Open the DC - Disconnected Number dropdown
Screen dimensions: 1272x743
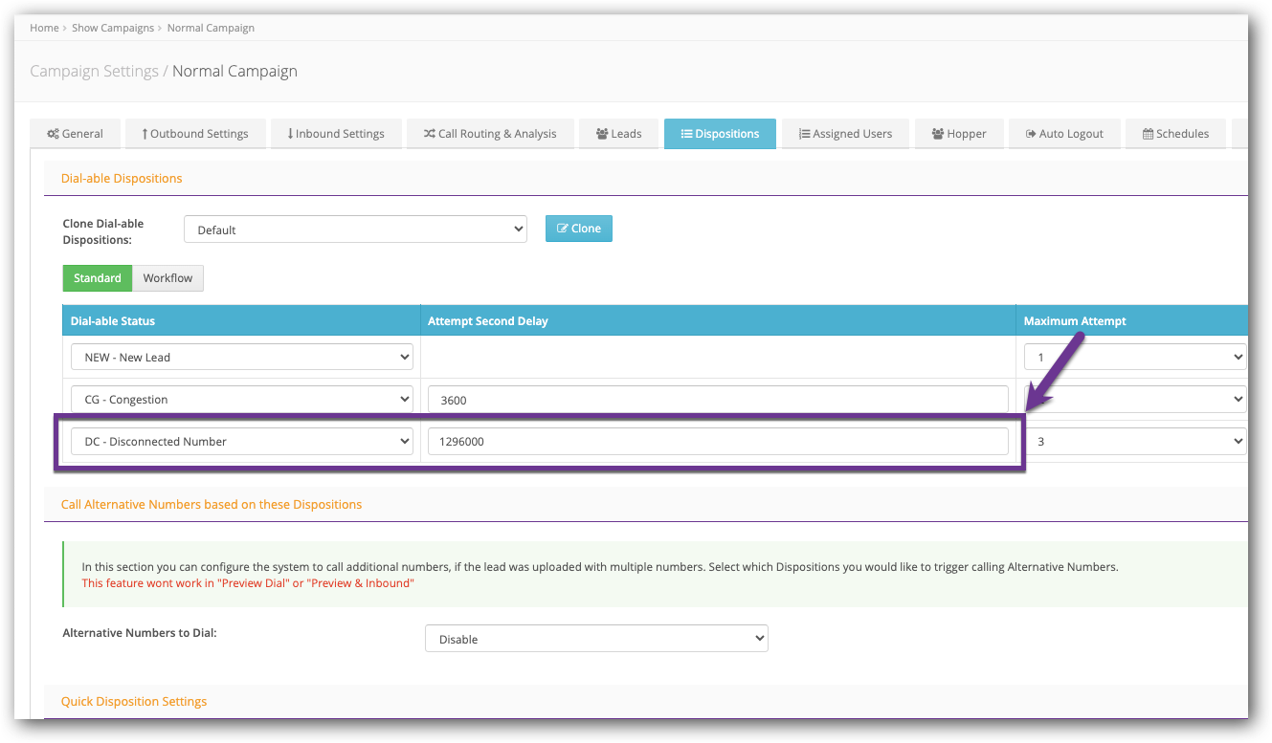coord(242,441)
